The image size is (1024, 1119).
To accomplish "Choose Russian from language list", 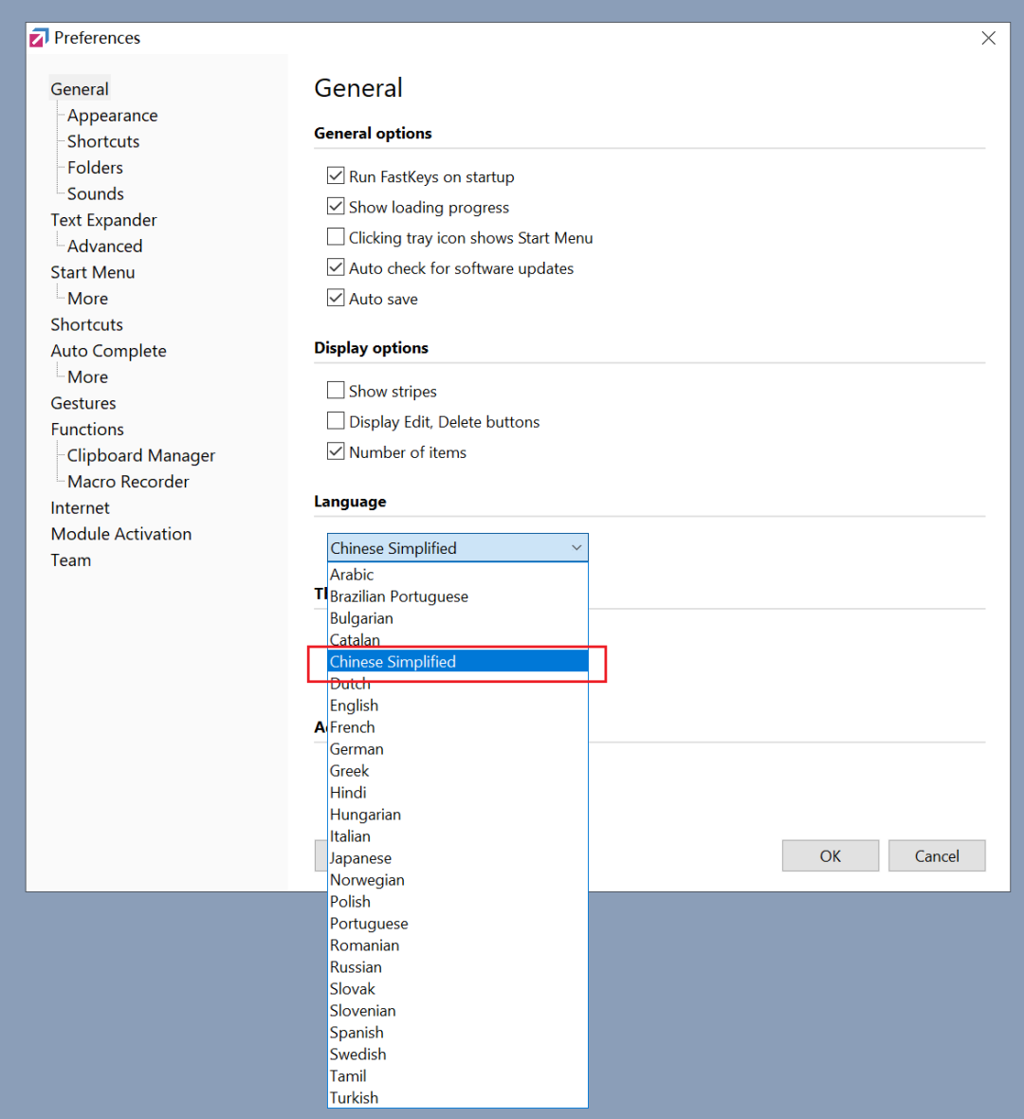I will pos(457,967).
